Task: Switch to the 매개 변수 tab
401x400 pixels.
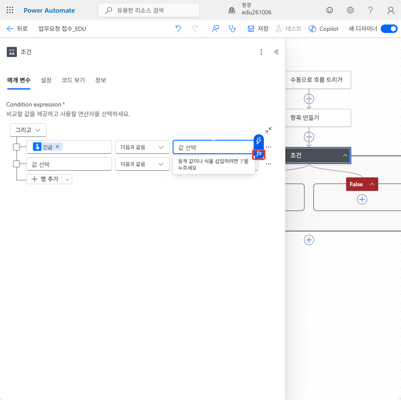Action: 19,80
